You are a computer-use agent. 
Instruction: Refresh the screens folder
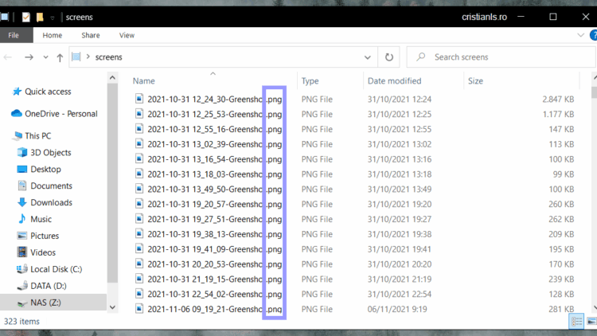(388, 57)
